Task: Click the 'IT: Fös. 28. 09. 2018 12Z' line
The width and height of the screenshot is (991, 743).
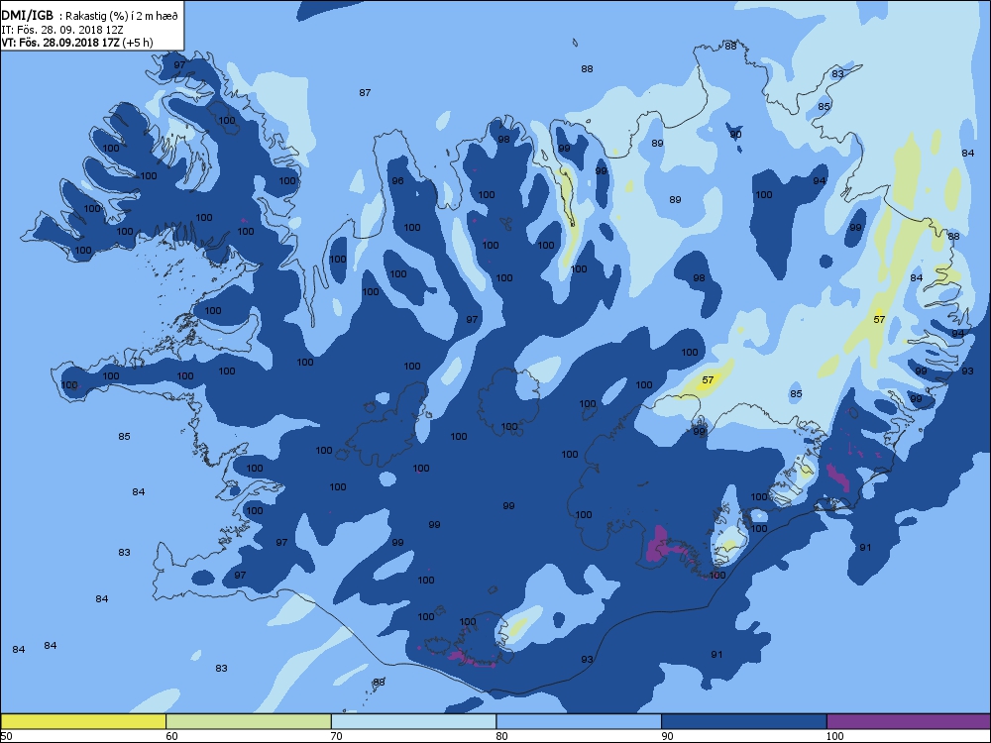Action: (62, 30)
